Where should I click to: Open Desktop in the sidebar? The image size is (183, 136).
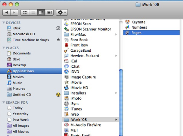(31, 65)
